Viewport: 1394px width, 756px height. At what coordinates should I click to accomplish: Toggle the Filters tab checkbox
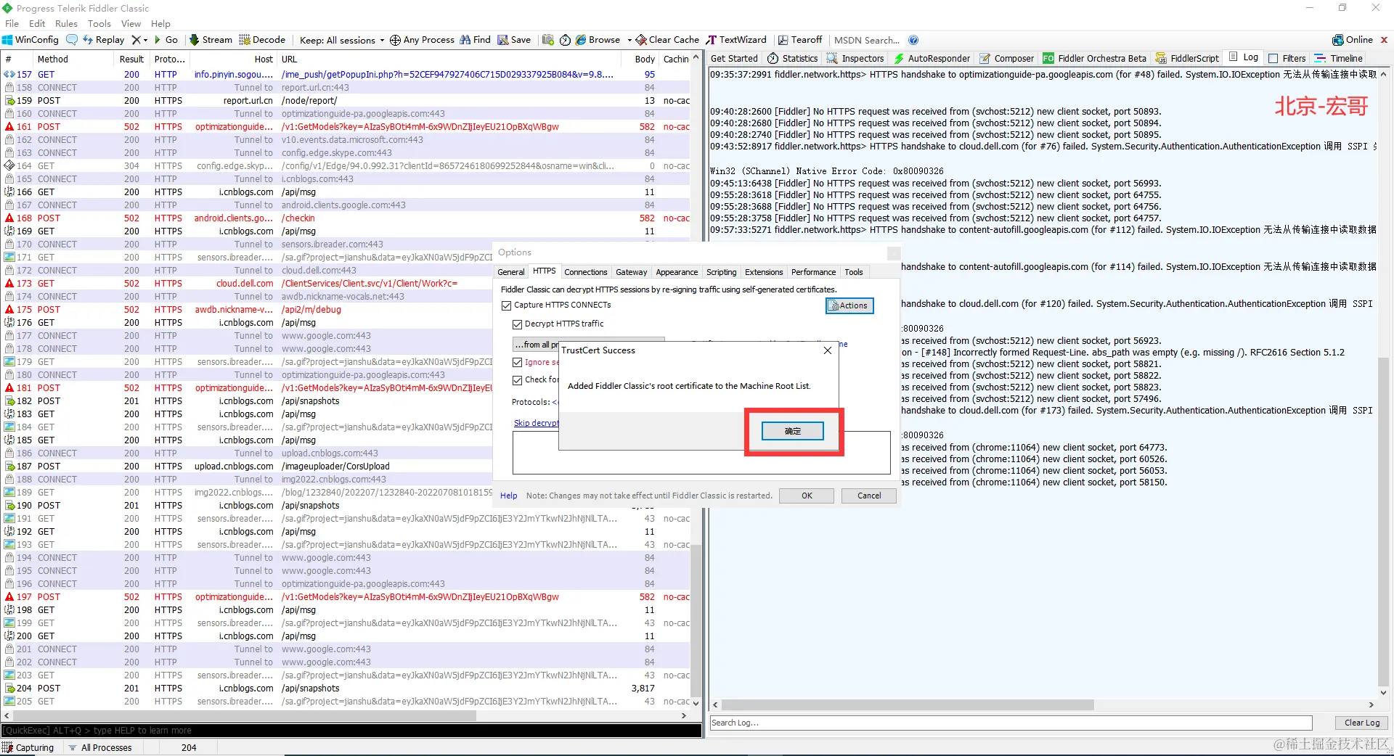pyautogui.click(x=1273, y=58)
